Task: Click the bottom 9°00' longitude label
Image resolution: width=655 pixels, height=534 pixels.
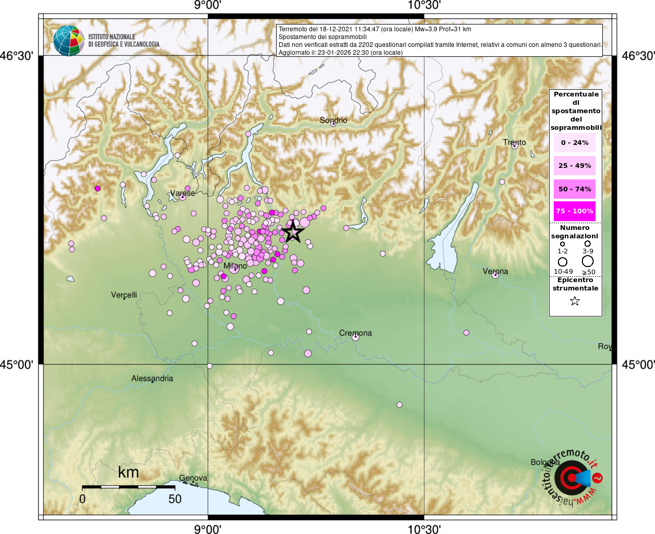Action: 208,529
